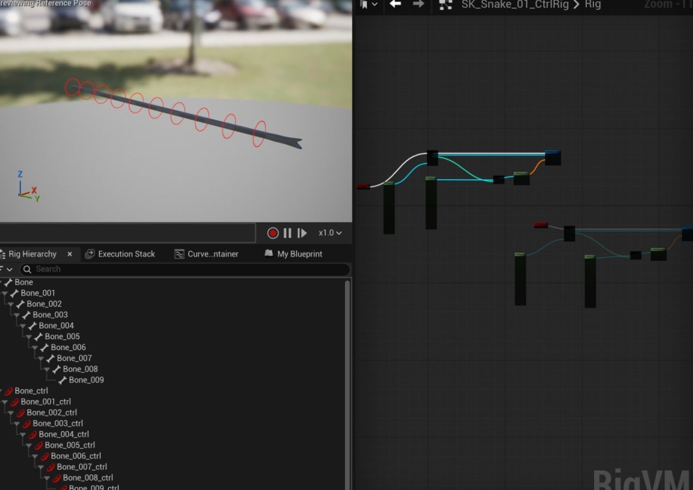Click the red record button in viewport

click(273, 233)
